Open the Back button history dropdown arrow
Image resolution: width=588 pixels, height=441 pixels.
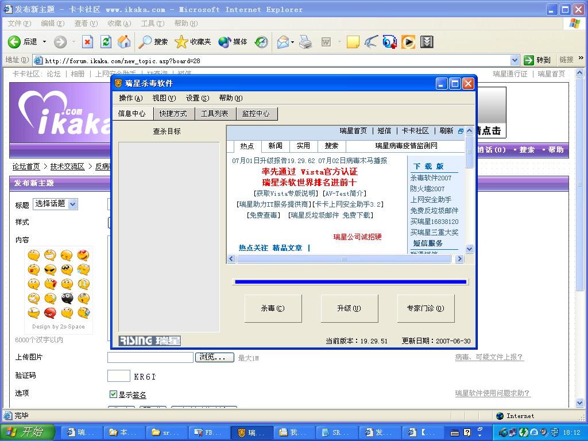click(x=44, y=41)
